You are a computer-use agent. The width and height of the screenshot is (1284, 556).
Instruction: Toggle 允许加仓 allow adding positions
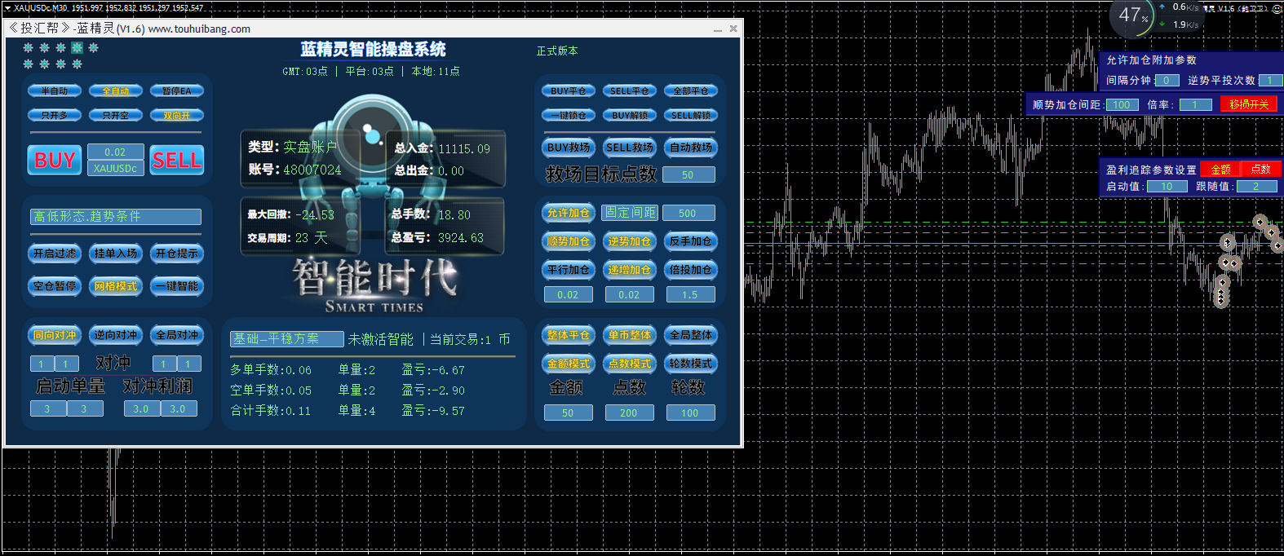(569, 213)
